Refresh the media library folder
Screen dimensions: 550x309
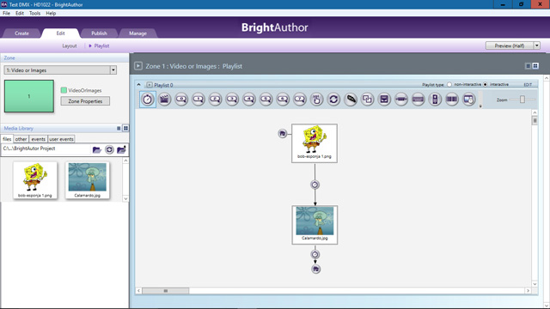point(109,149)
